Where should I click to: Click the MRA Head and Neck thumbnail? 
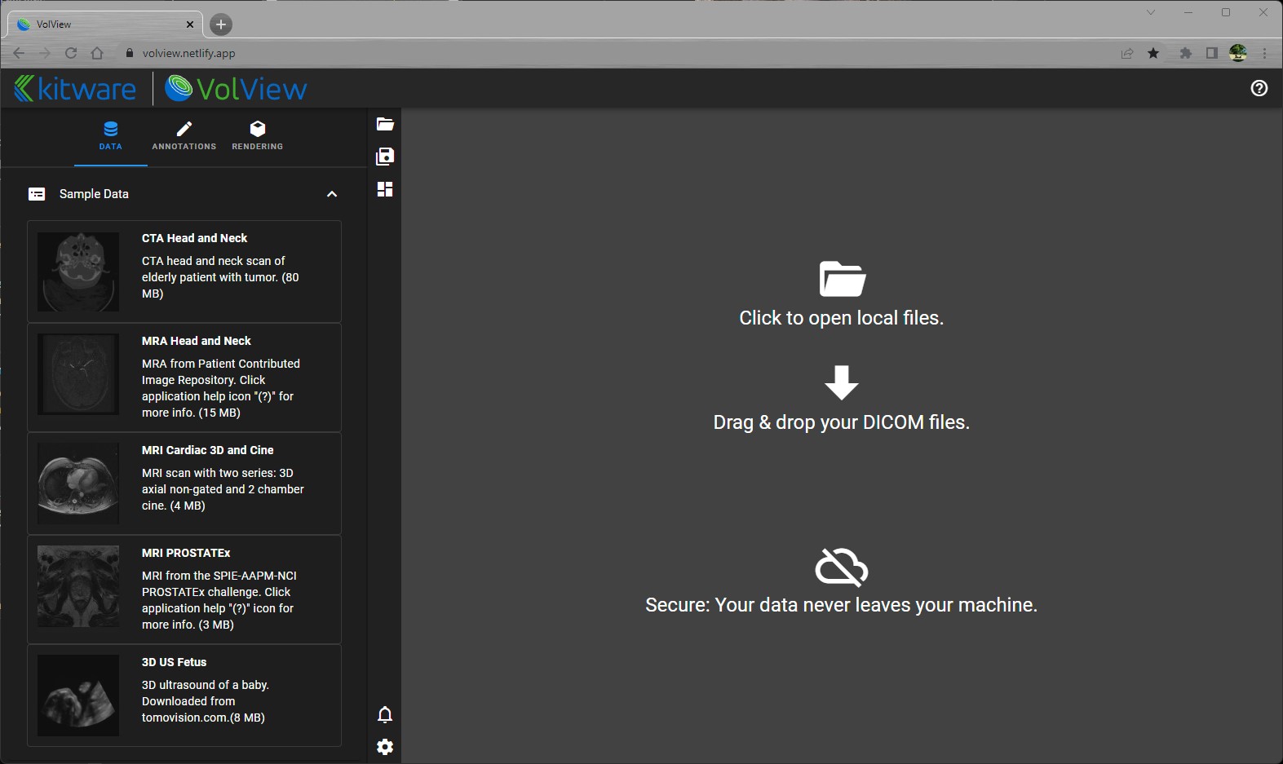point(78,374)
